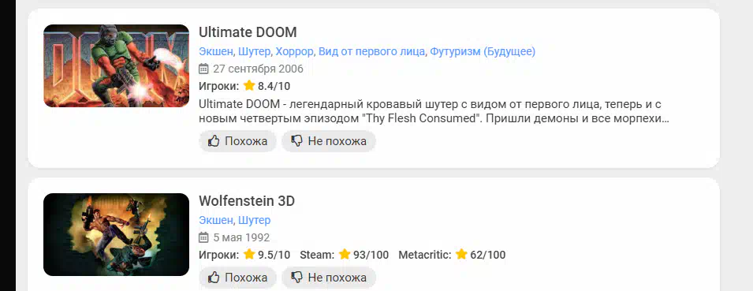
Task: Select Футуризм (Будущее) tag link
Action: coord(483,51)
